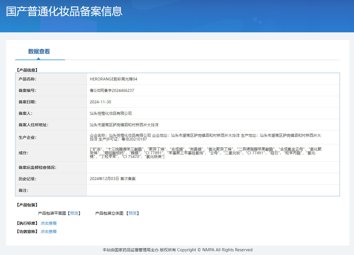
Task: Open 产品包装平面图 预览 link
Action: coord(74,213)
